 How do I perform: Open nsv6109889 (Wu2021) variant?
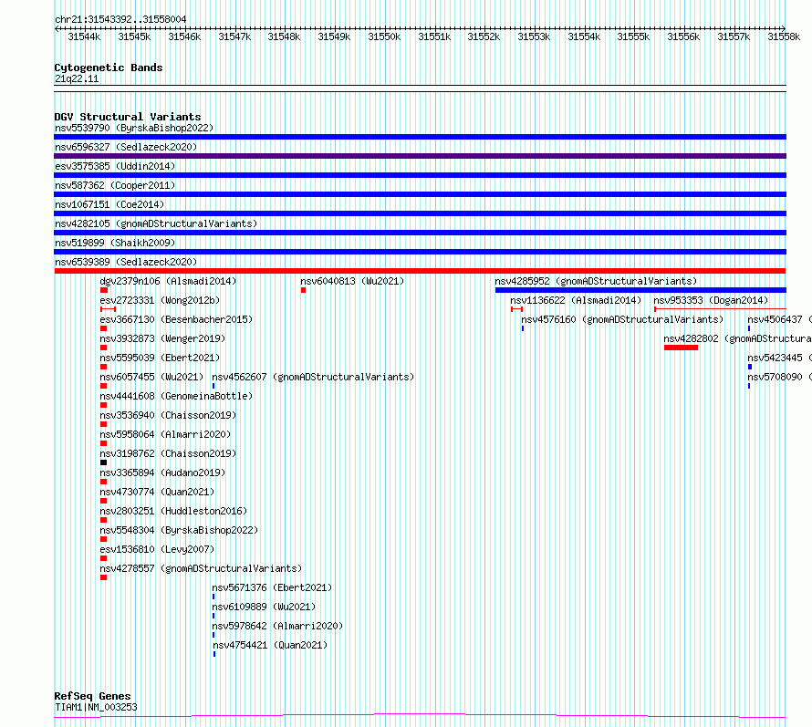point(264,607)
